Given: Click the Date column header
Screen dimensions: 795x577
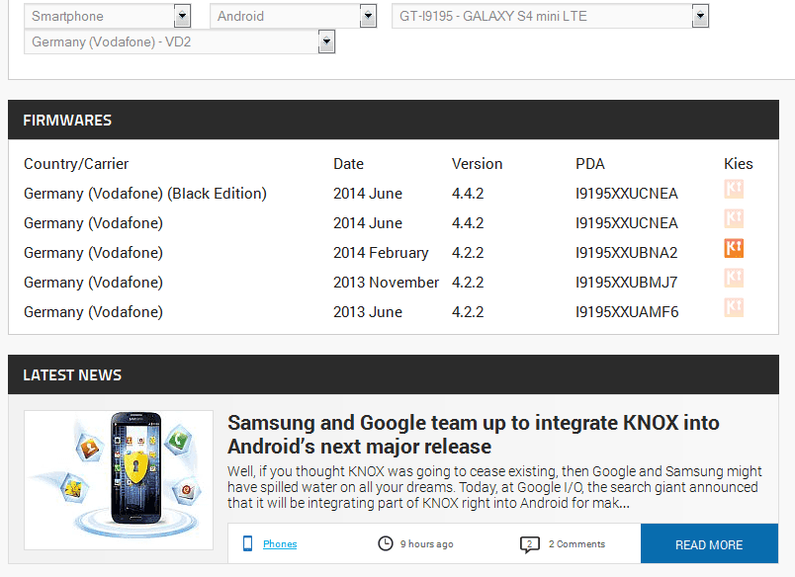Looking at the screenshot, I should point(348,164).
